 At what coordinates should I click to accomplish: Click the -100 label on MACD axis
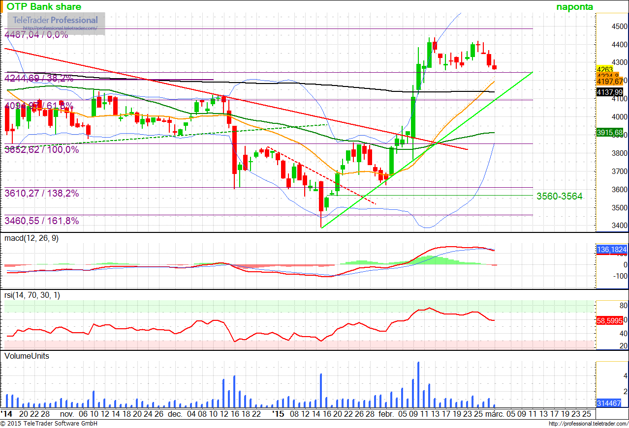pos(620,276)
